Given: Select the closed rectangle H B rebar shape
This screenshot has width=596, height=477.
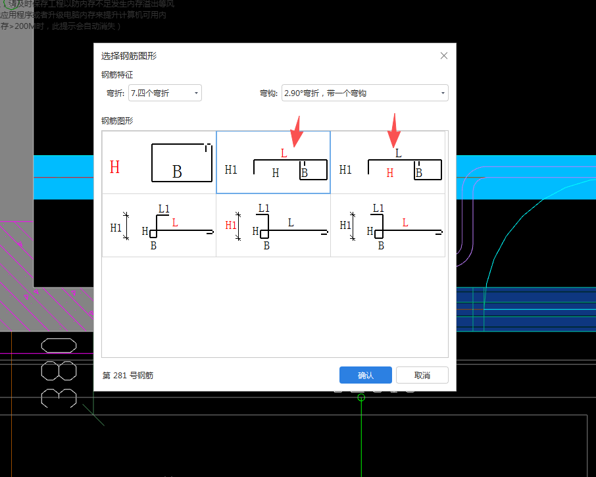Looking at the screenshot, I should coord(159,163).
